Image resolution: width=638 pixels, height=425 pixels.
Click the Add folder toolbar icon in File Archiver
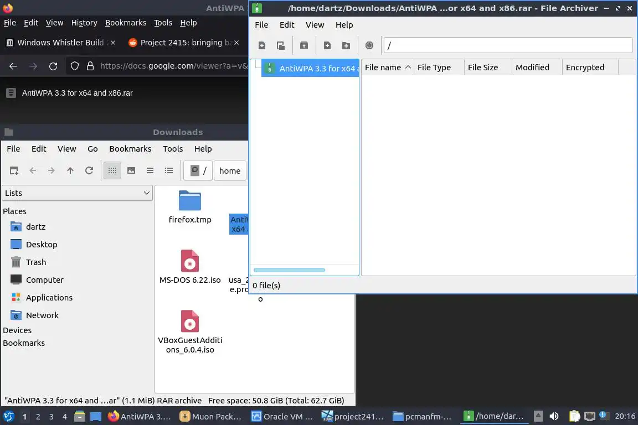(x=346, y=45)
